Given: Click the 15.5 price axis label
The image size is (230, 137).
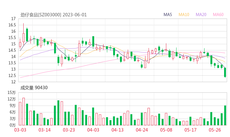Looking at the screenshot, I should (12, 38).
